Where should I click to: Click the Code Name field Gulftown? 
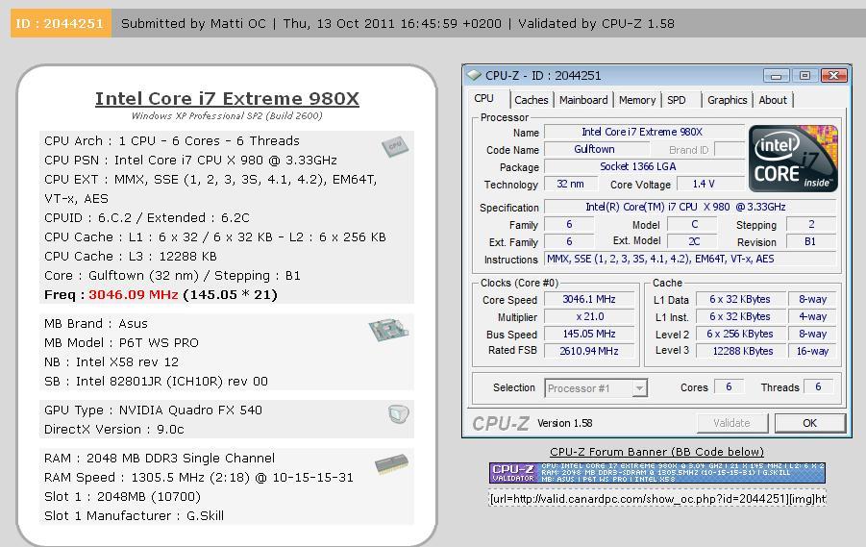click(597, 149)
